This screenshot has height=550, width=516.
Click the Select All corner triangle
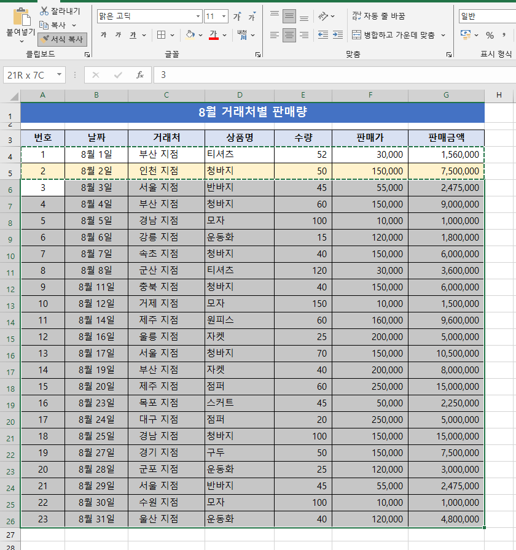[x=14, y=96]
